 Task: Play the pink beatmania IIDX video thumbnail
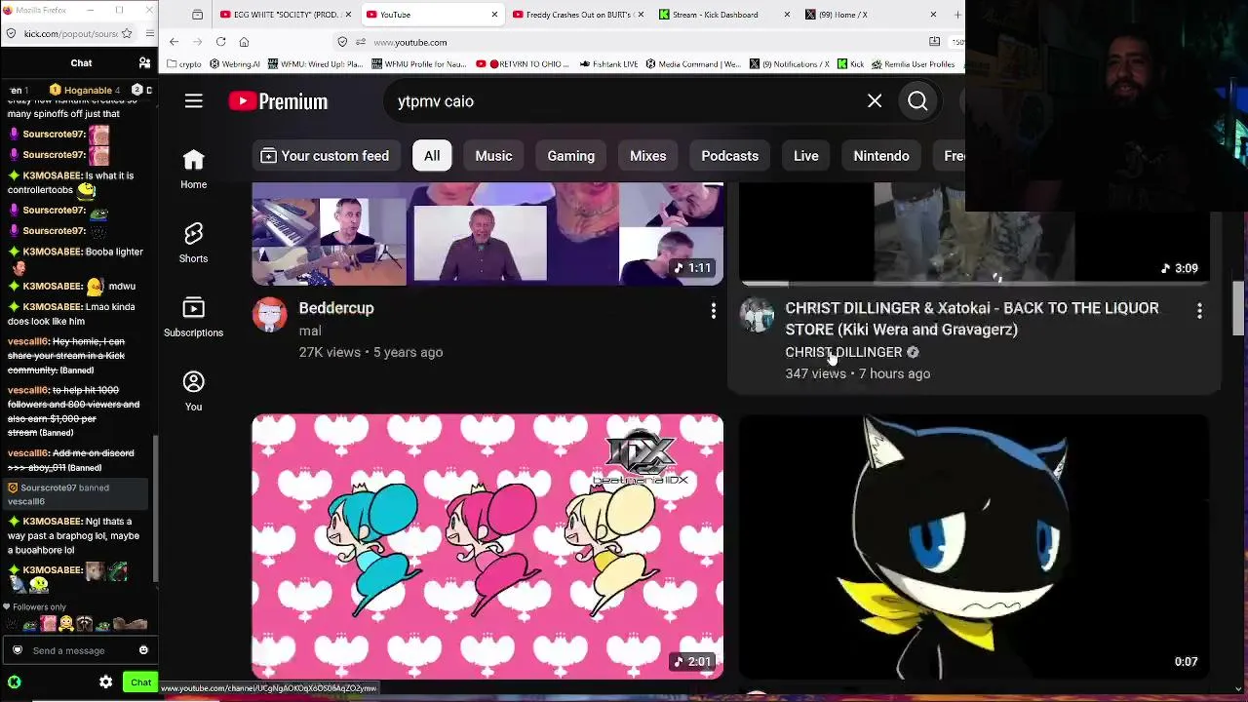click(x=487, y=546)
